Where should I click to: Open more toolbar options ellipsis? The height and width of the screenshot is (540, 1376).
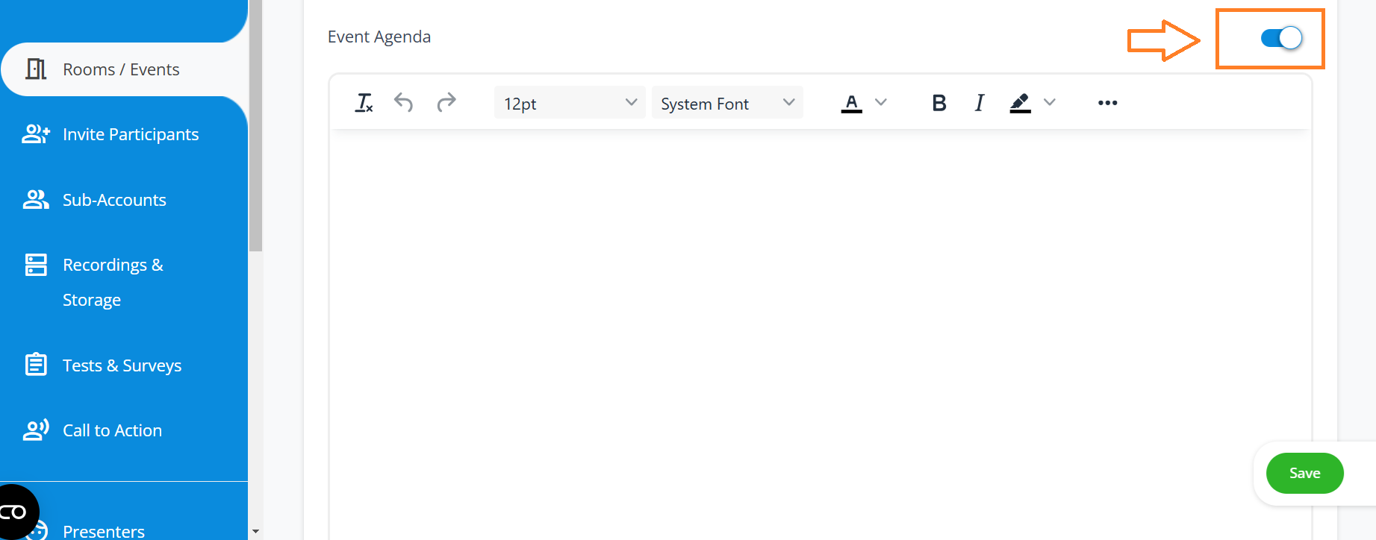pyautogui.click(x=1107, y=103)
